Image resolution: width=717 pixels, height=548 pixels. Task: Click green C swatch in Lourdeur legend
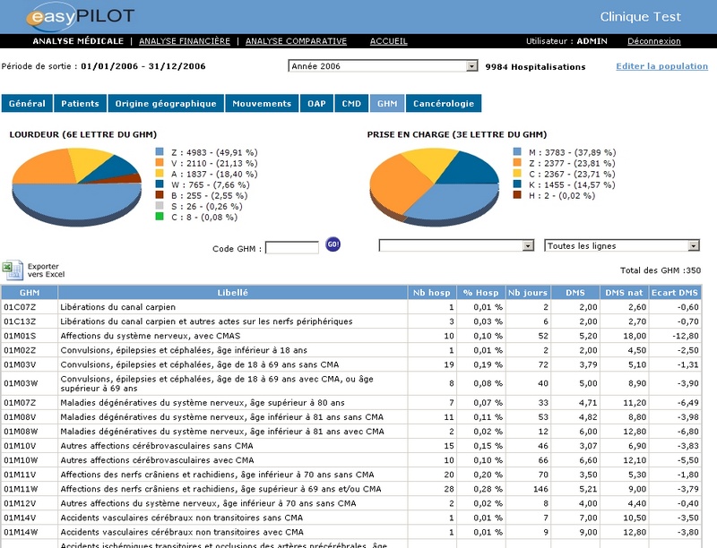160,217
